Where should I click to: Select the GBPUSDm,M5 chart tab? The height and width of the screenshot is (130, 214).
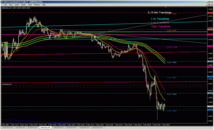[x=46, y=128]
